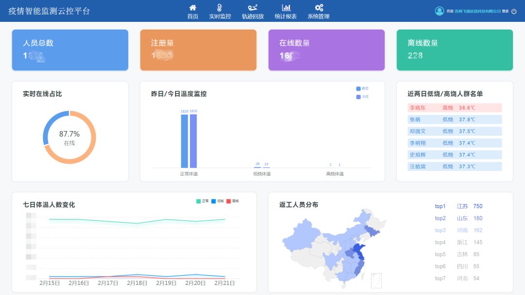Open 系统管理 via the gears icon
Screen dimensions: 525x295
[319, 7]
